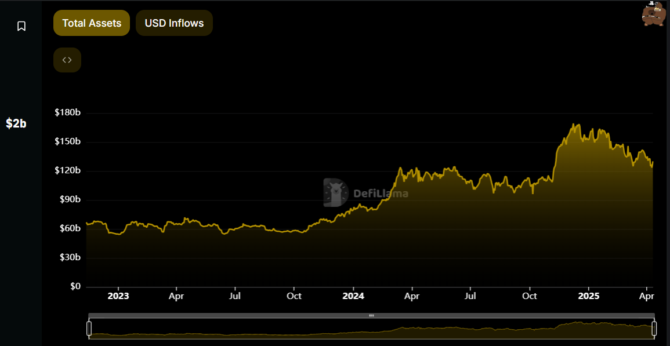Viewport: 670px width, 346px height.
Task: Click the first Jul label after 2023
Action: tap(235, 296)
